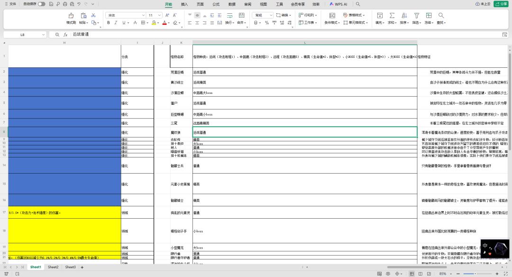Click the green Share (分享) button
The width and height of the screenshot is (512, 277).
[501, 4]
